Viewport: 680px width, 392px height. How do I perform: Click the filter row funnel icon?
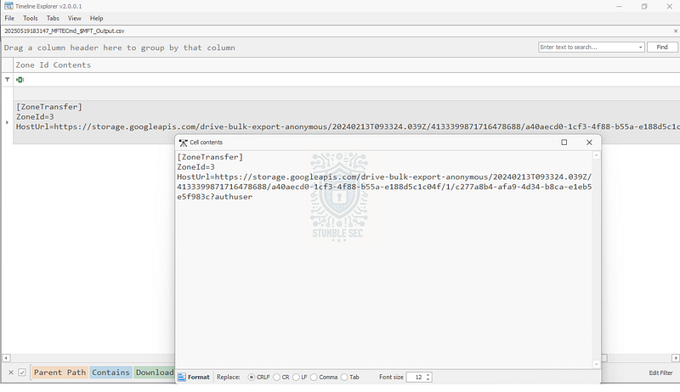click(x=8, y=80)
